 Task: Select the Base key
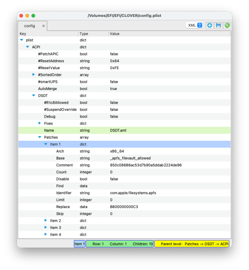click(60, 158)
